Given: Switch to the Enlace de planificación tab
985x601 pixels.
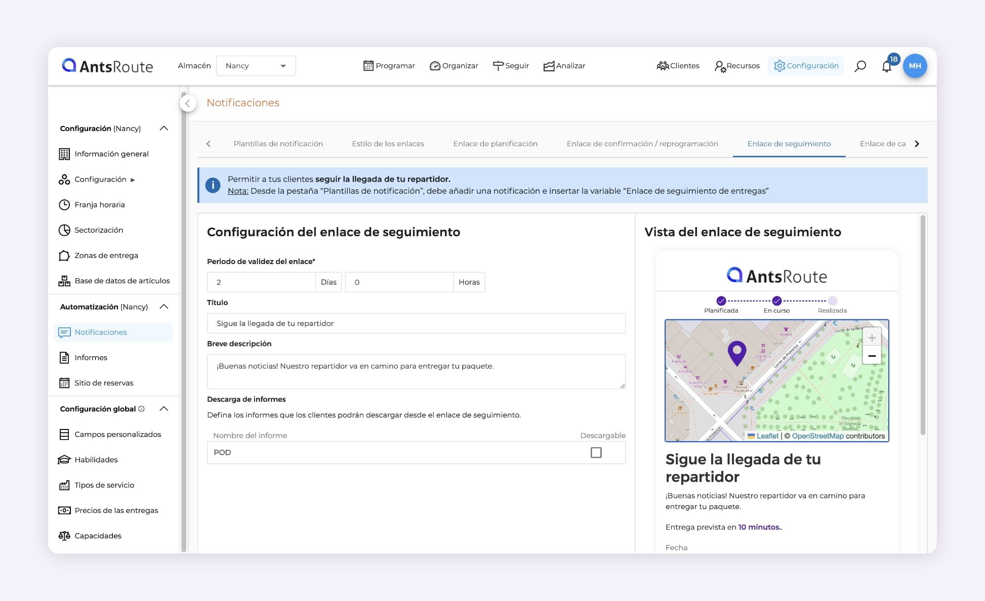Looking at the screenshot, I should tap(495, 144).
